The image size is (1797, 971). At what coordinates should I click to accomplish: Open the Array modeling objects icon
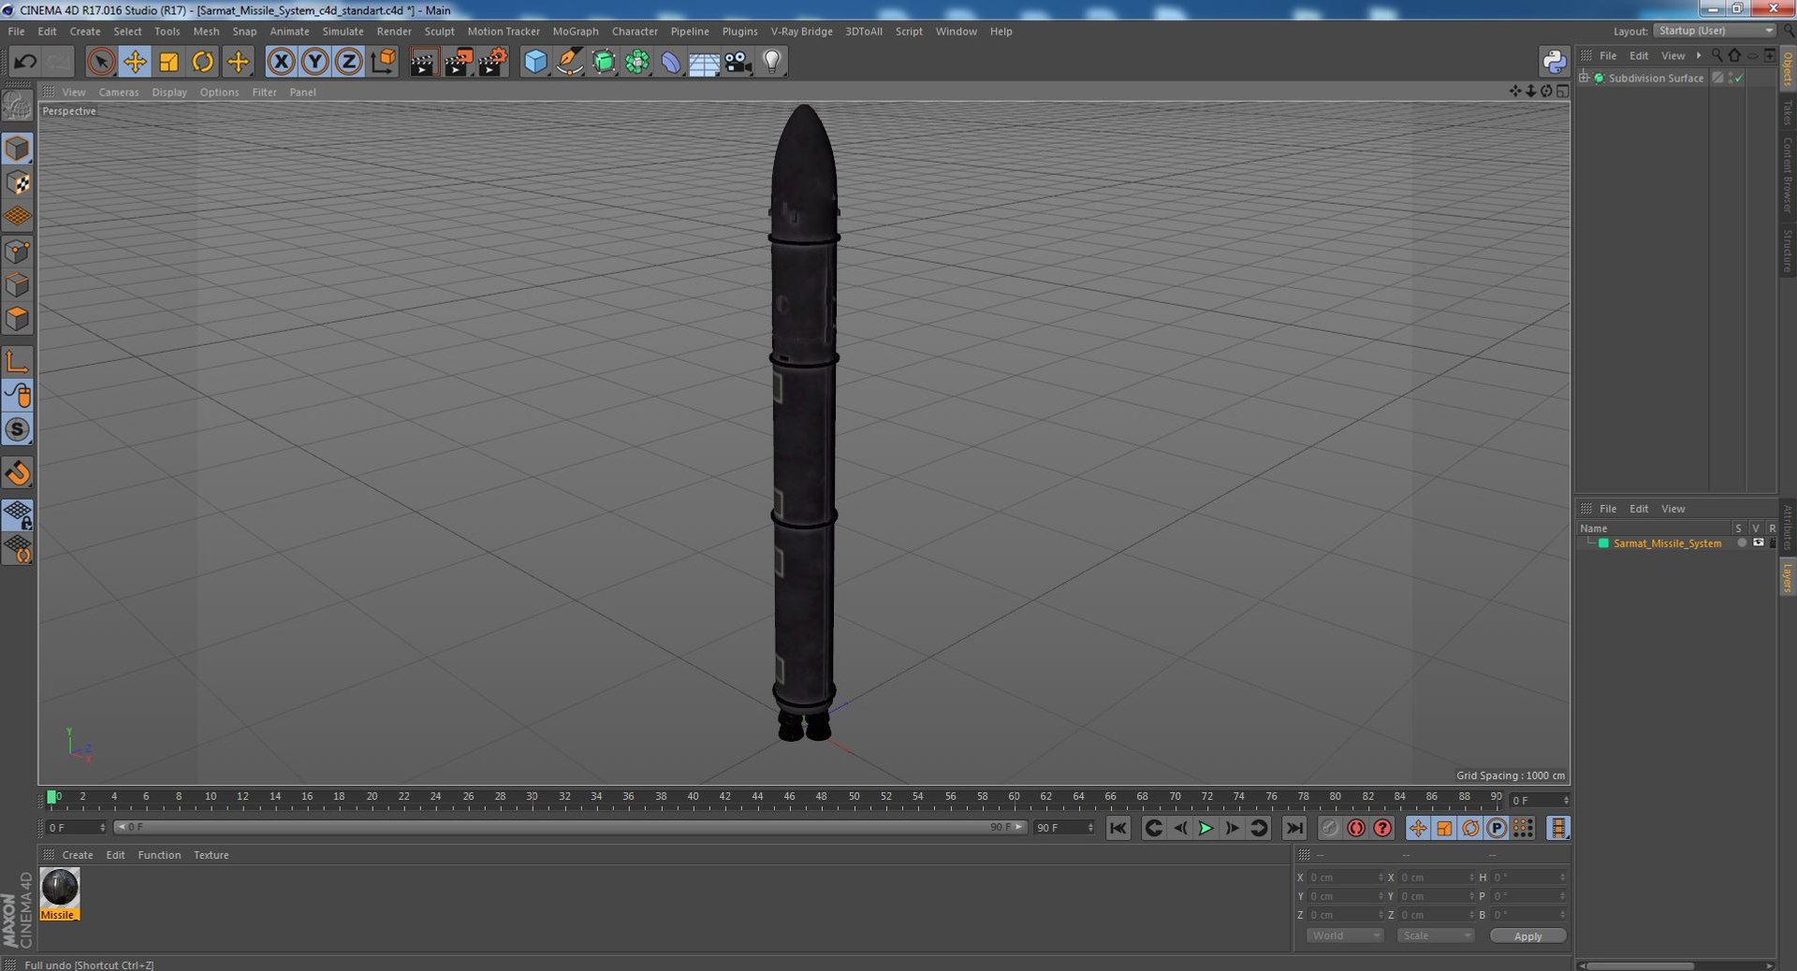click(x=637, y=62)
